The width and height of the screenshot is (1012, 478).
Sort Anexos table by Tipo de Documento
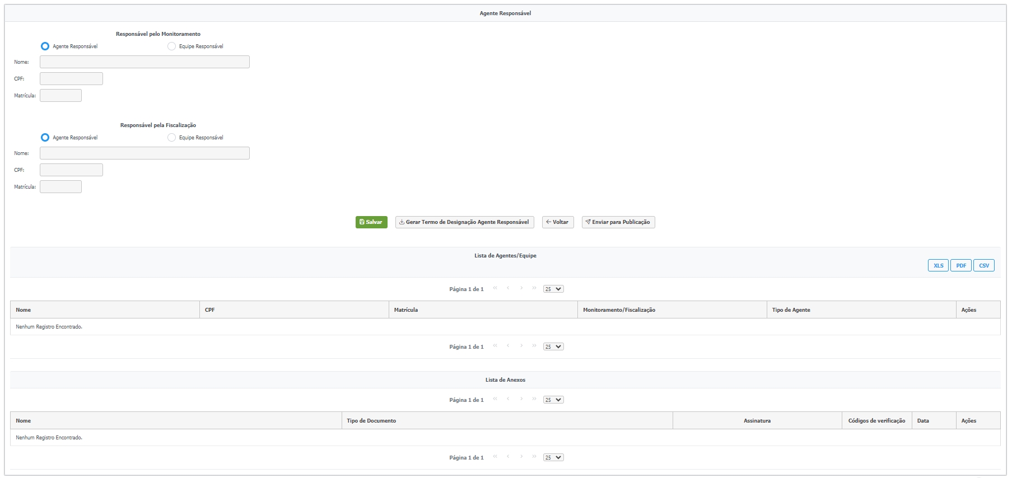click(371, 421)
